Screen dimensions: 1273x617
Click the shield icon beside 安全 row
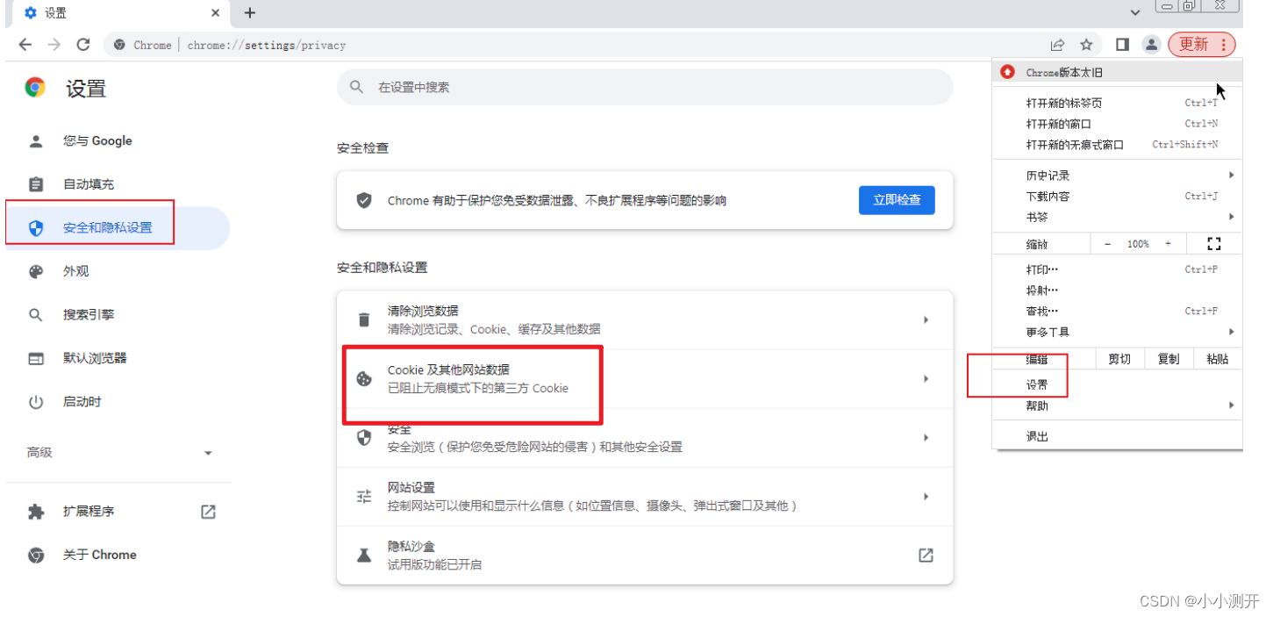[364, 438]
